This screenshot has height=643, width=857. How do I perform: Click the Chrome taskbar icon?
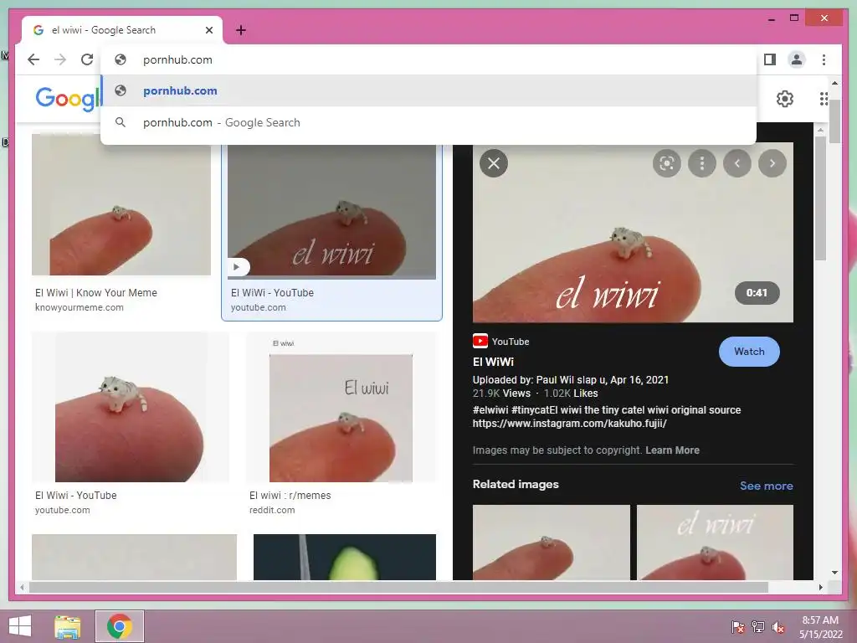point(120,626)
